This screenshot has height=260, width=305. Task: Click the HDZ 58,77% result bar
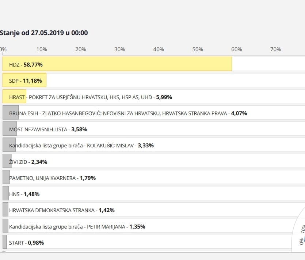tap(117, 64)
